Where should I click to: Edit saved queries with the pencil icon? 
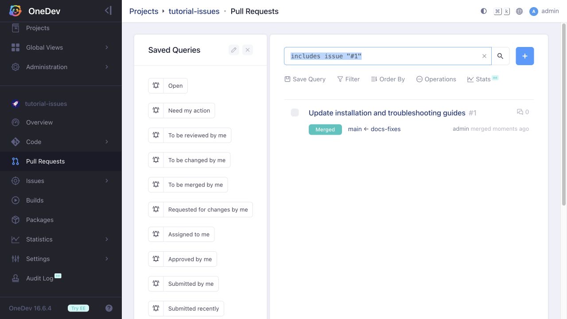pos(234,50)
